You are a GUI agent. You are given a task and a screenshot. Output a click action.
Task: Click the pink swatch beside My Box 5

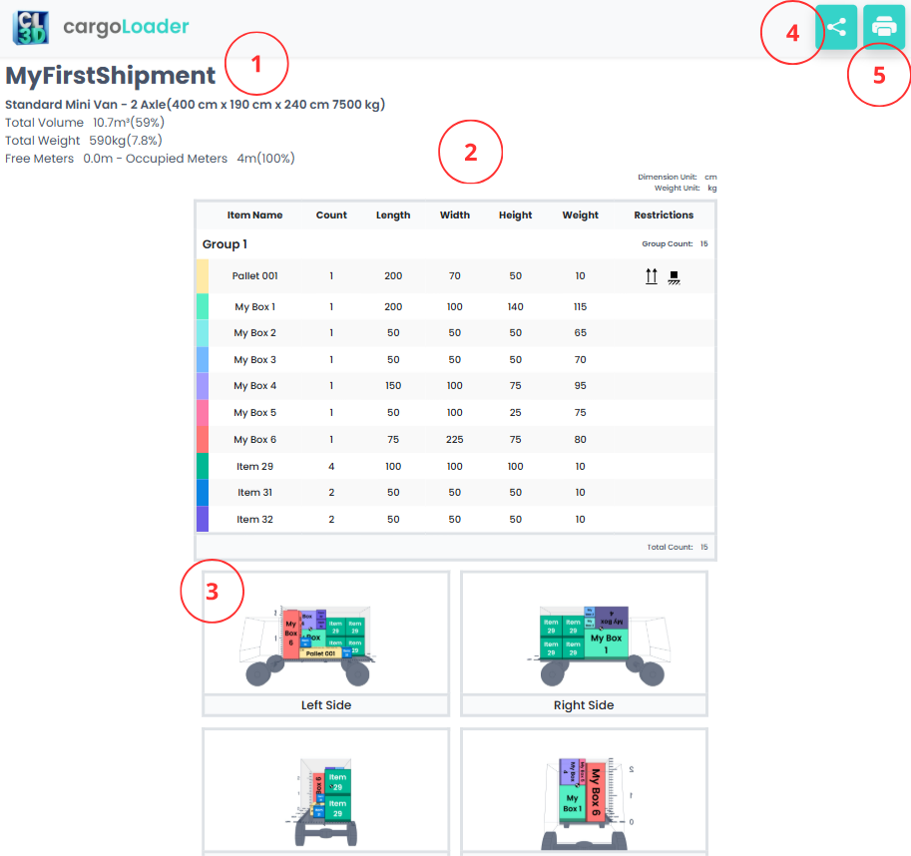(203, 413)
